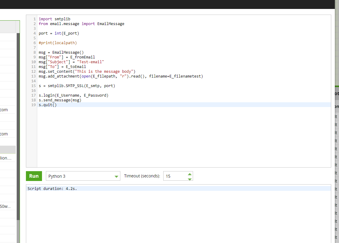Click the s.login line
The height and width of the screenshot is (243, 339).
pos(74,95)
